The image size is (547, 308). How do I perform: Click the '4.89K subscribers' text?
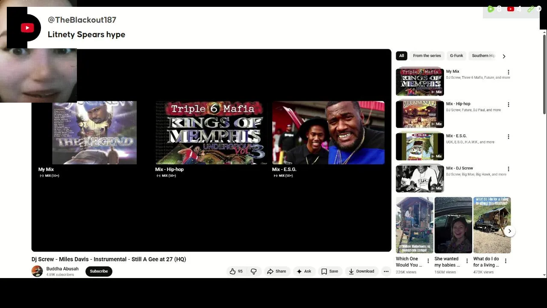click(60, 275)
